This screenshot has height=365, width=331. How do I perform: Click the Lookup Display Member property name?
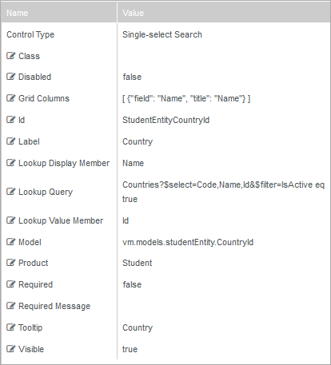click(x=64, y=163)
